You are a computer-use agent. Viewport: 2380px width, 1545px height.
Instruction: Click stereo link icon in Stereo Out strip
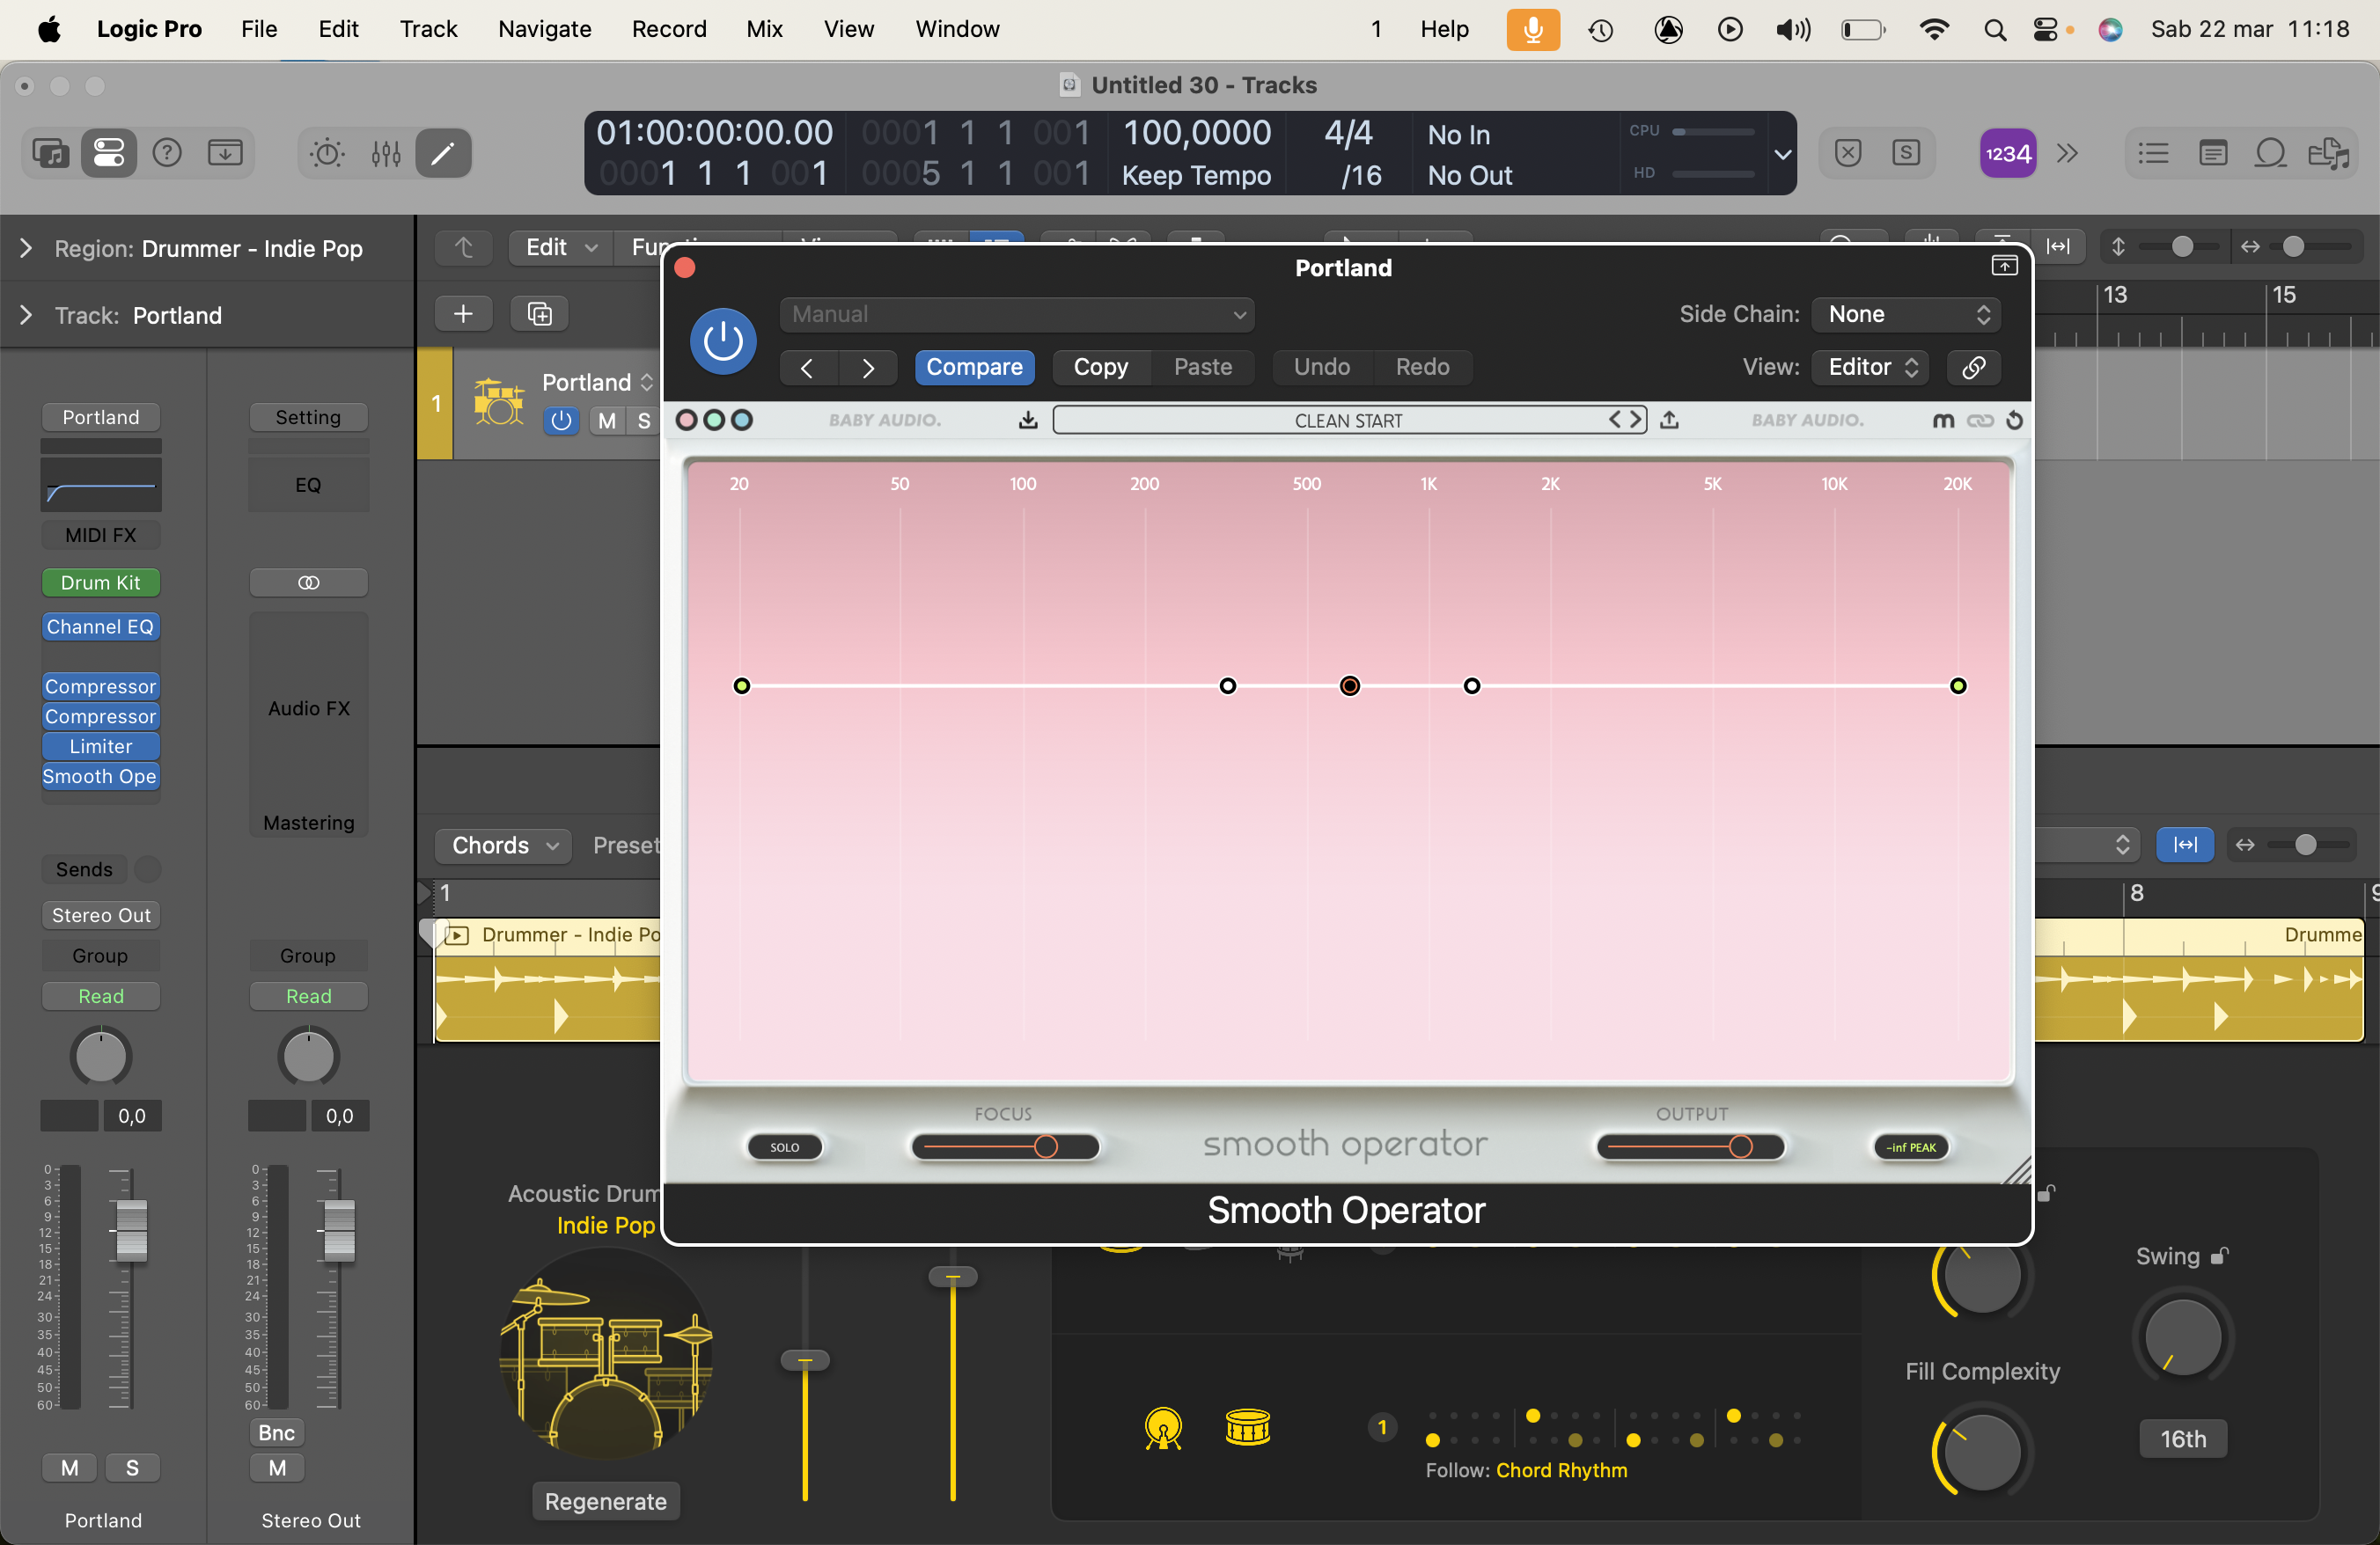(308, 582)
